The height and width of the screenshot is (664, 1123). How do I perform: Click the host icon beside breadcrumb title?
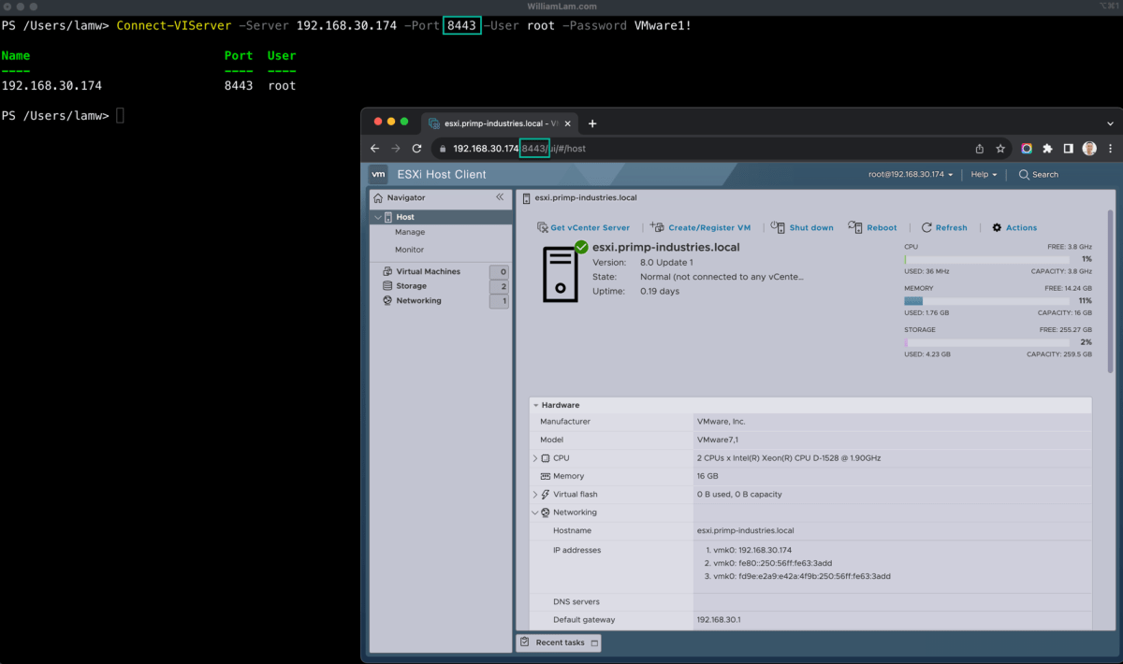(x=527, y=198)
